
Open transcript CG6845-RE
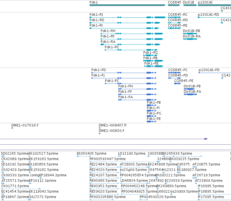[x=178, y=25]
